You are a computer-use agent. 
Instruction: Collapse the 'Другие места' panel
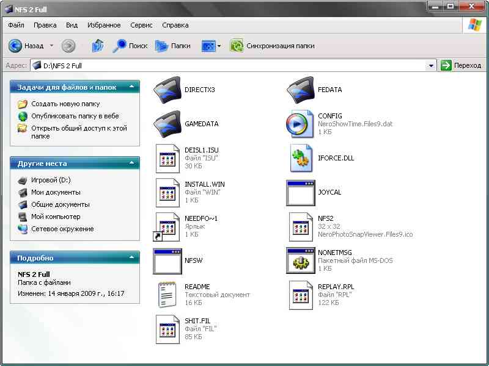click(x=131, y=163)
